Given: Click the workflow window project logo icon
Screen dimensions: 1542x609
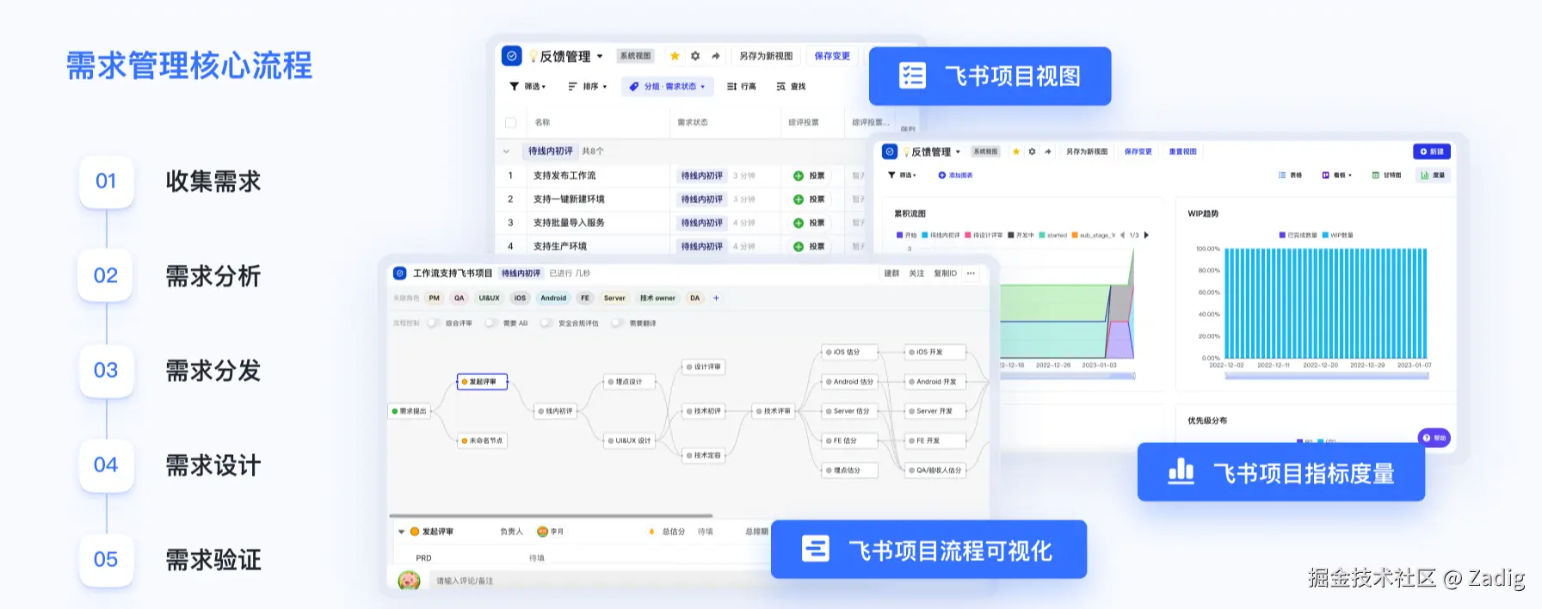Looking at the screenshot, I should pyautogui.click(x=399, y=273).
